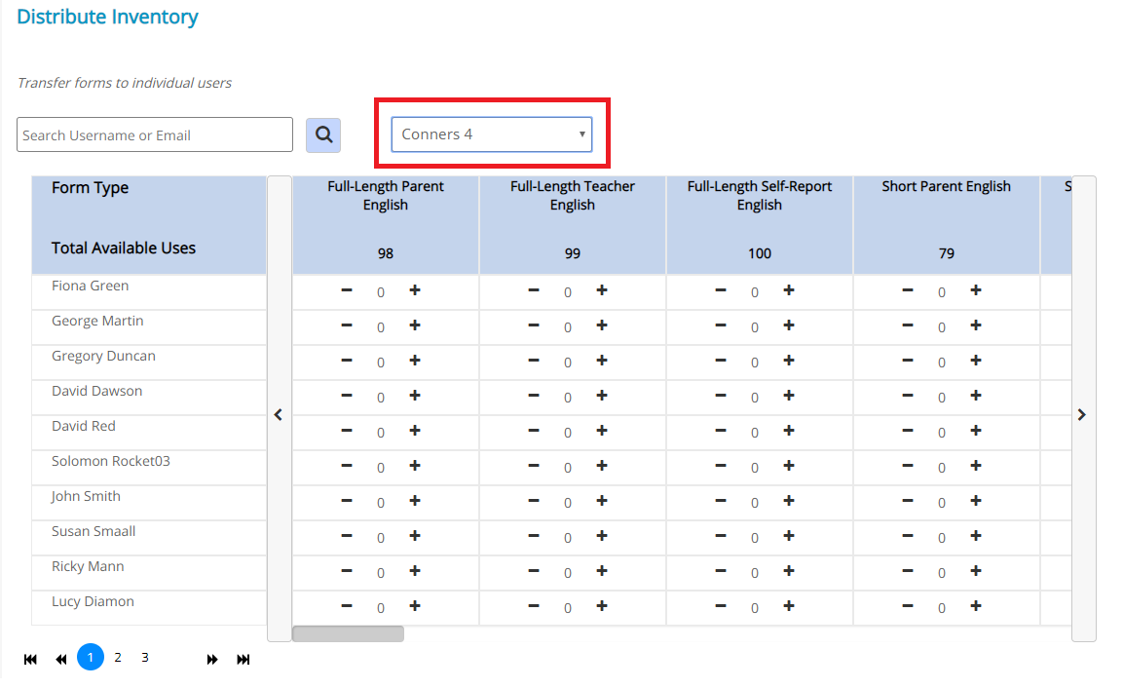
Task: Go to page 3 of users
Action: [x=145, y=657]
